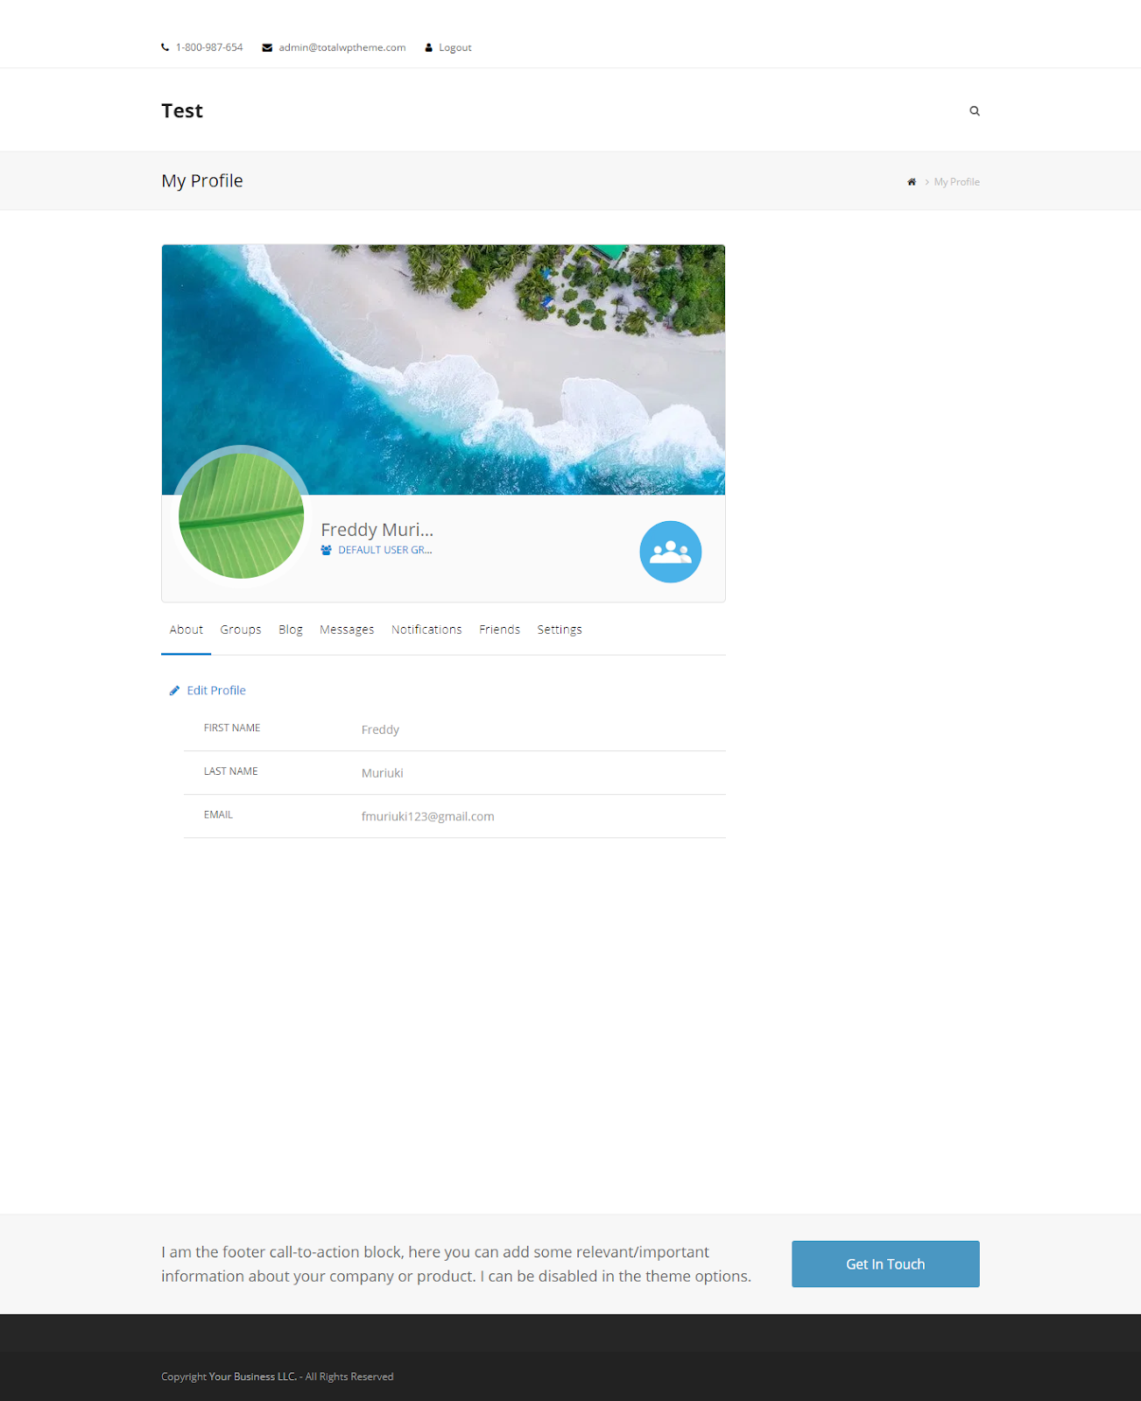
Task: Click the Muriuki last name value
Action: click(x=383, y=773)
